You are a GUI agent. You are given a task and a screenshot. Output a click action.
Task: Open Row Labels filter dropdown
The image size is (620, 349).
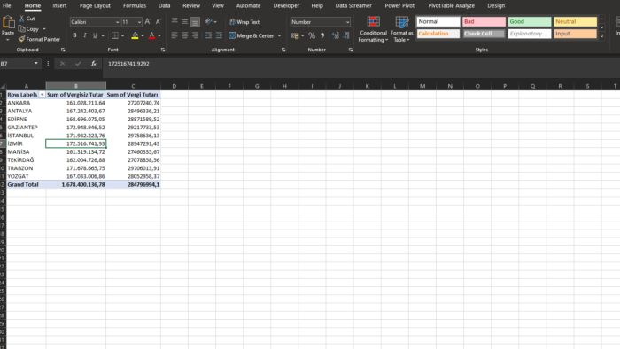point(42,95)
